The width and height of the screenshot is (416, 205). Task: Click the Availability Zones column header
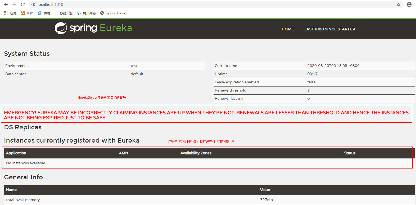click(x=196, y=153)
